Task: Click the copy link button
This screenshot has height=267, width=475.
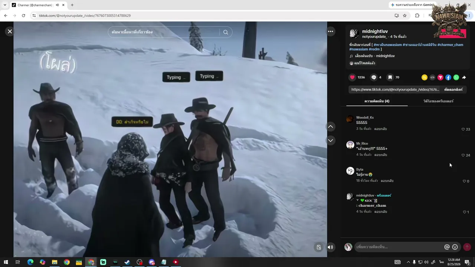Action: pos(453,89)
